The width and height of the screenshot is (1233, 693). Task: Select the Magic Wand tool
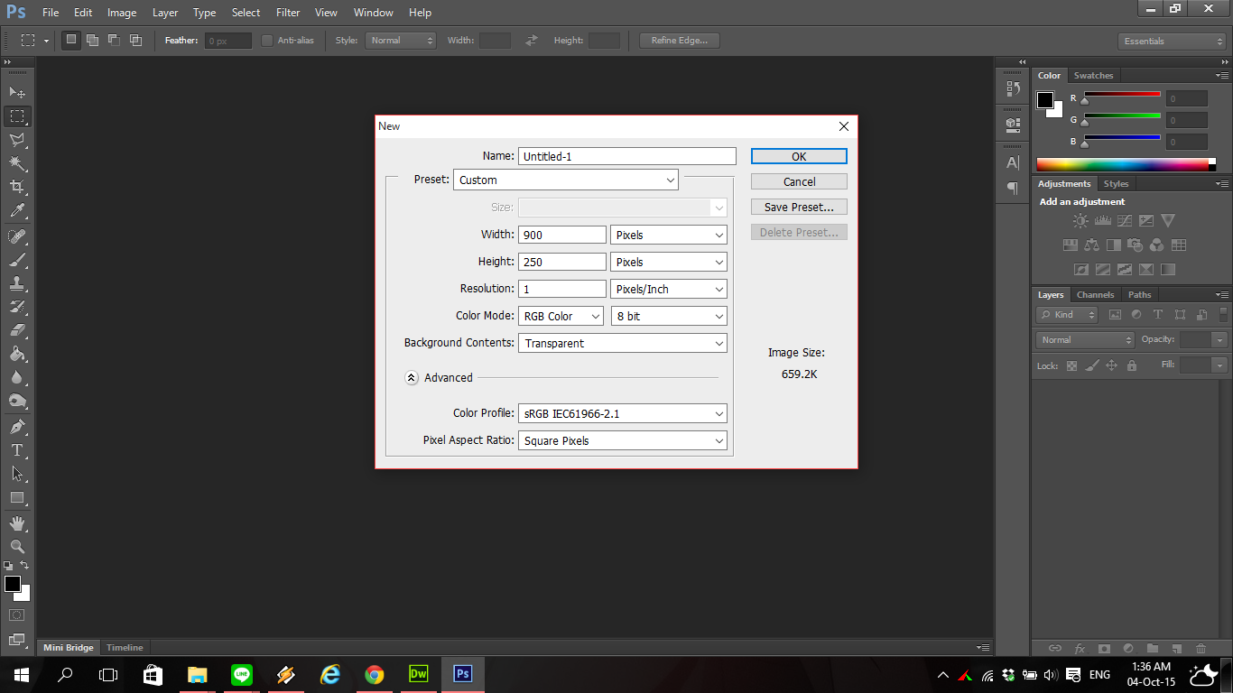[x=17, y=163]
